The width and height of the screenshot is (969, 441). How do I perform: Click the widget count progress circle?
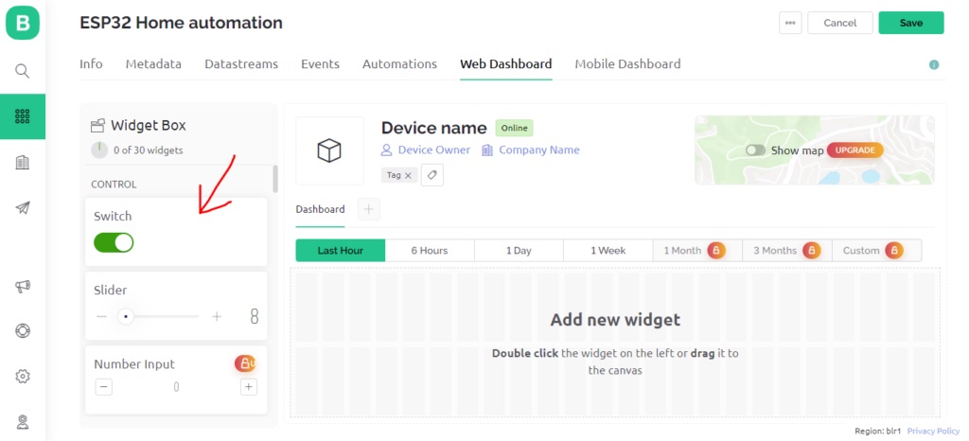(99, 150)
